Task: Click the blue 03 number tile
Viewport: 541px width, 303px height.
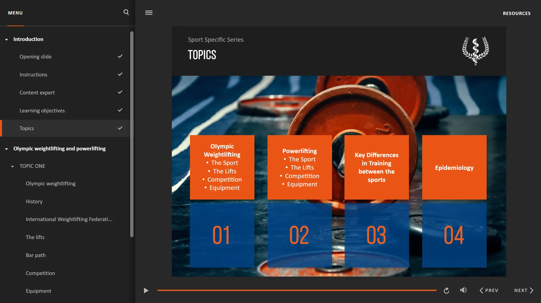Action: coord(376,235)
